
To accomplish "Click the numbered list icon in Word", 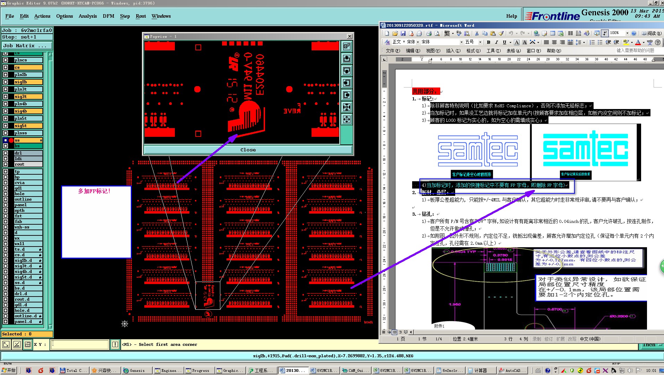I will [x=592, y=42].
